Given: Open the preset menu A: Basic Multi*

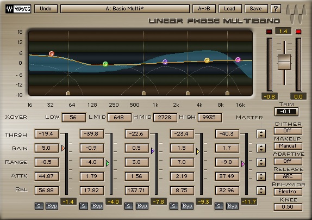Looking at the screenshot, I should 125,9.
